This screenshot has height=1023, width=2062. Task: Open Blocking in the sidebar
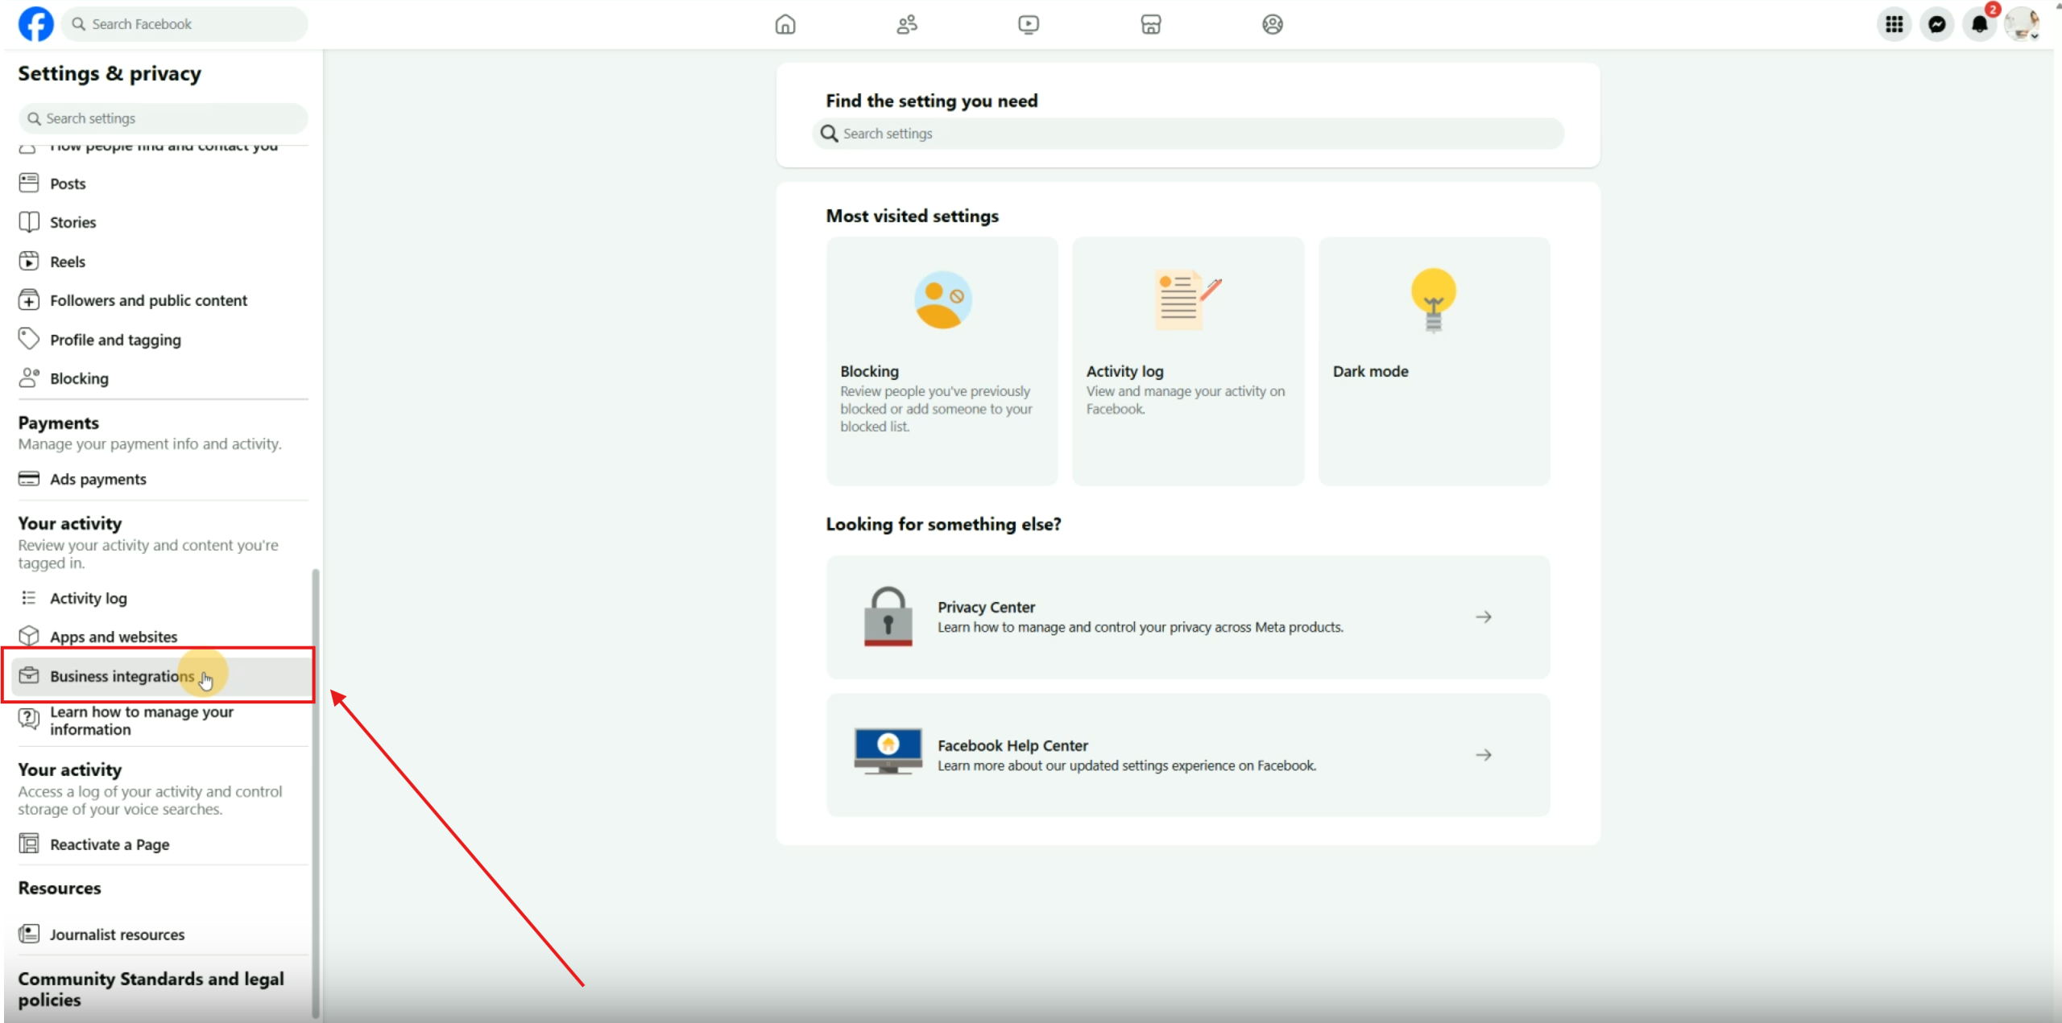click(162, 378)
